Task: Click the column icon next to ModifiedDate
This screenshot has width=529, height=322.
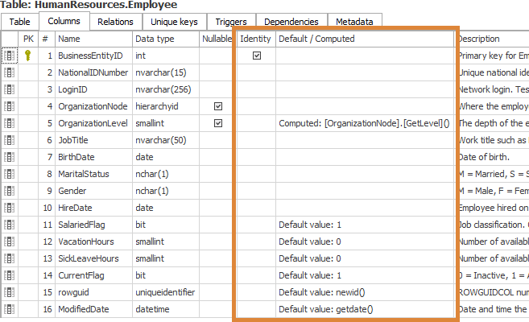Action: point(10,309)
